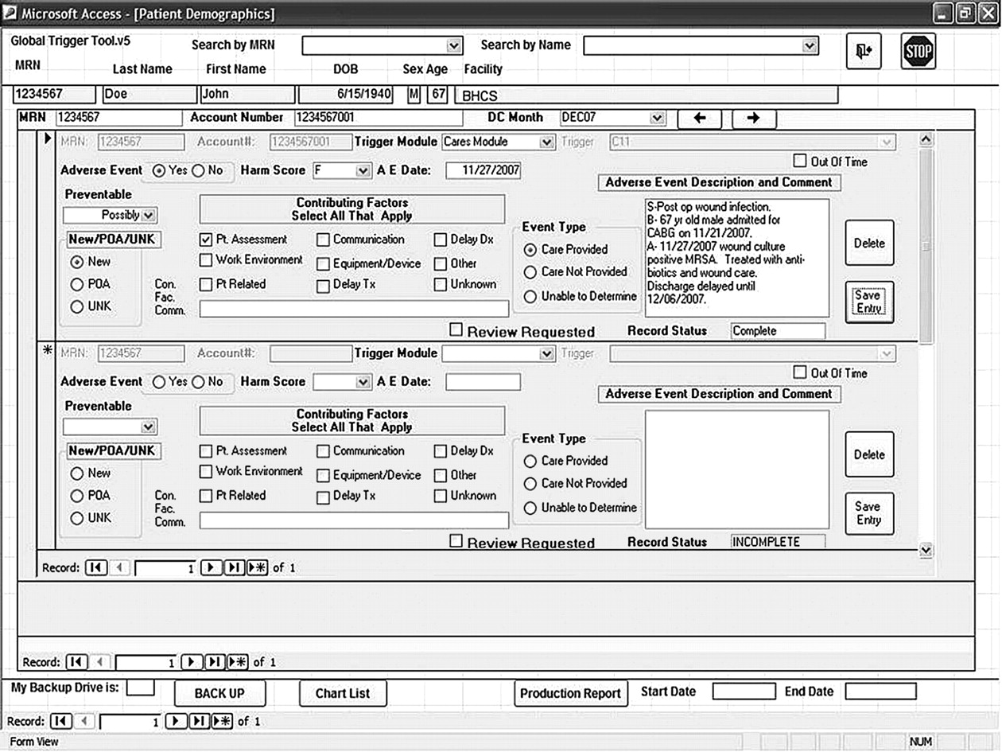Open the Trigger dropdown showing C11
The height and width of the screenshot is (752, 1002).
coord(887,142)
